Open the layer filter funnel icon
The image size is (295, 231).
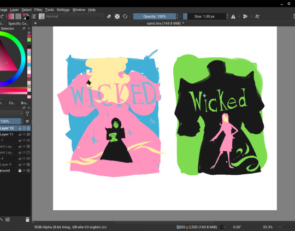(x=27, y=114)
